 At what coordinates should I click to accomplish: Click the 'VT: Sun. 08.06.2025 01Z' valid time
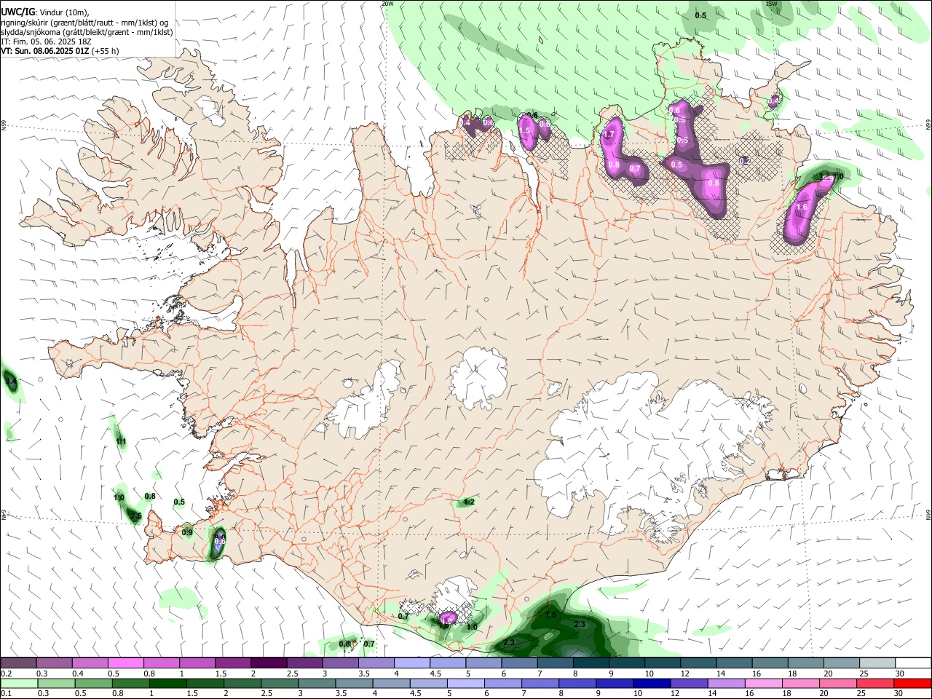click(x=45, y=51)
